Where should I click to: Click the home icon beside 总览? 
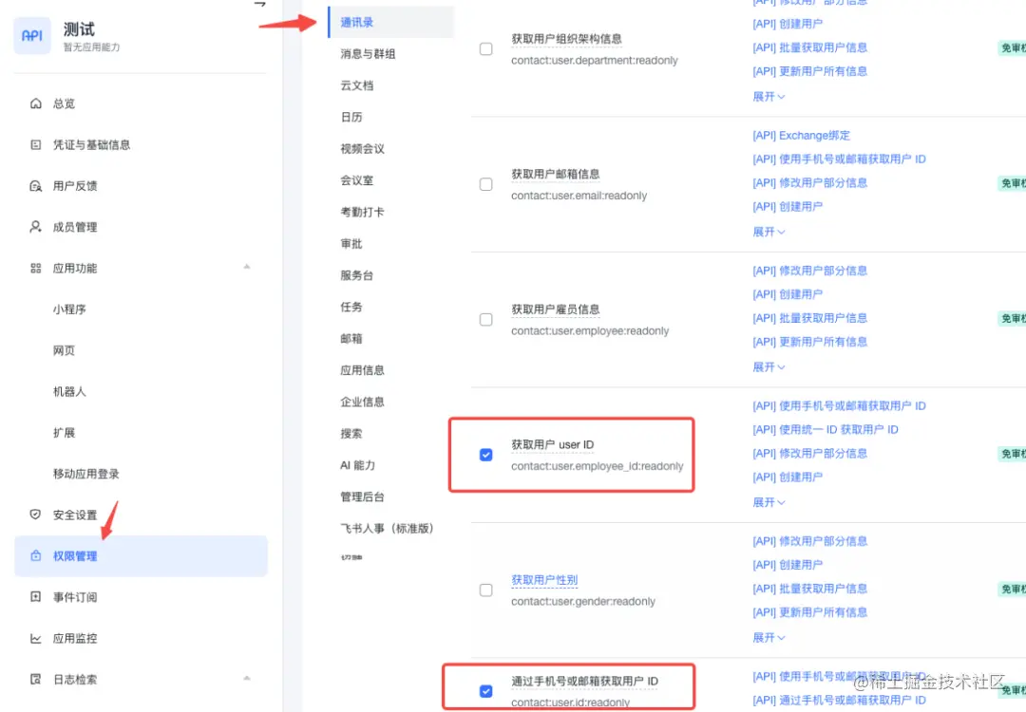click(x=36, y=103)
